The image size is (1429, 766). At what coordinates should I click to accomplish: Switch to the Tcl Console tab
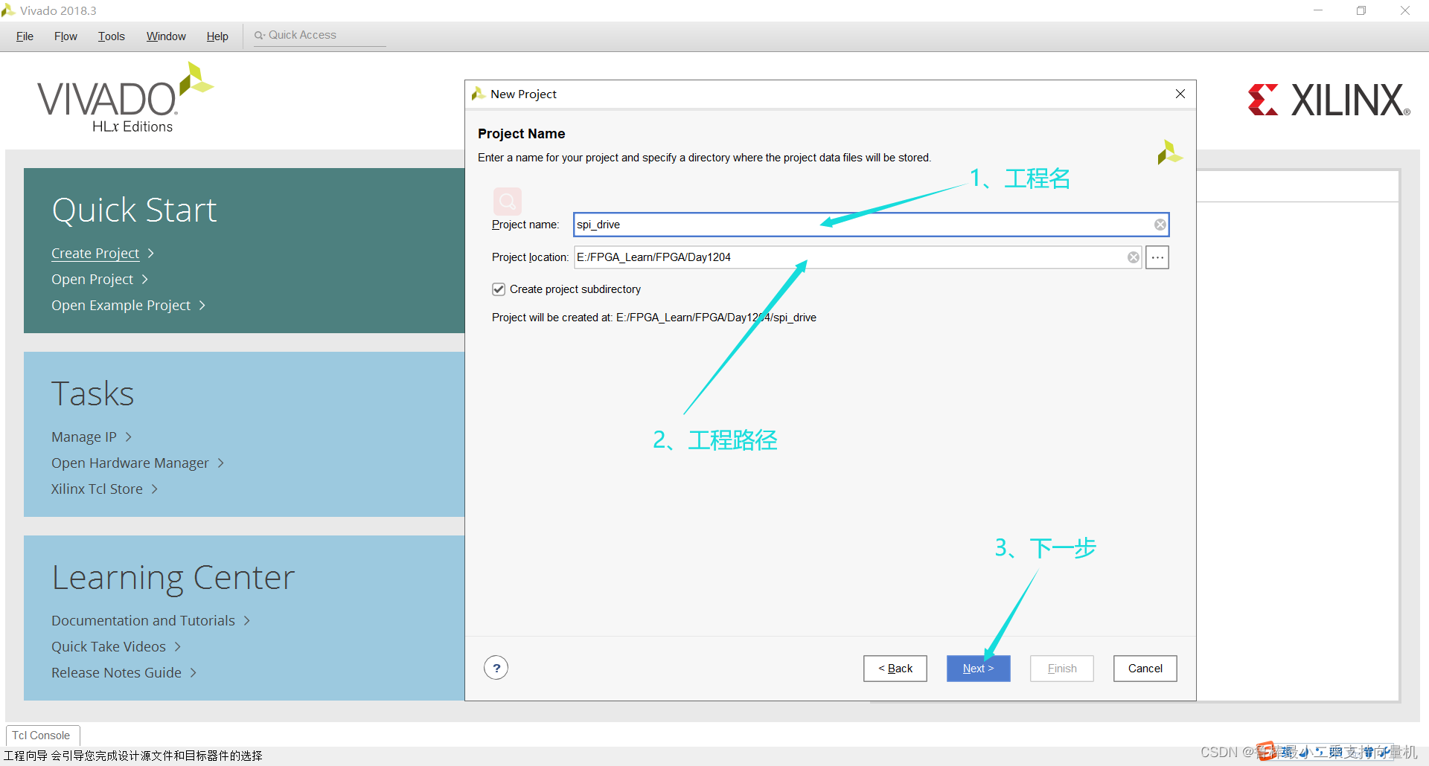point(41,736)
